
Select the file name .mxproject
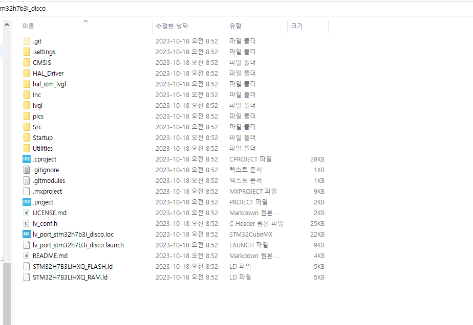tap(48, 192)
